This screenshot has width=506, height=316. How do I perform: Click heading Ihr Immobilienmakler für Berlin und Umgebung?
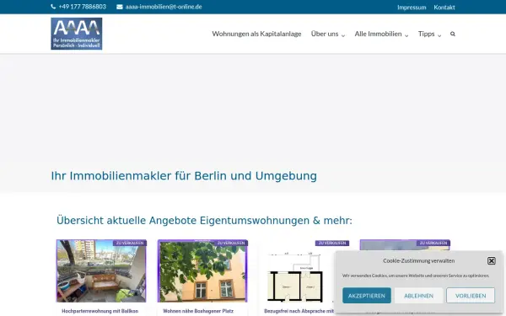(184, 176)
